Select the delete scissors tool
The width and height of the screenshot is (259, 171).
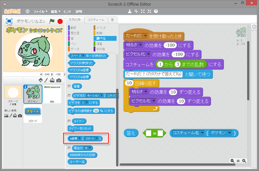136,11
